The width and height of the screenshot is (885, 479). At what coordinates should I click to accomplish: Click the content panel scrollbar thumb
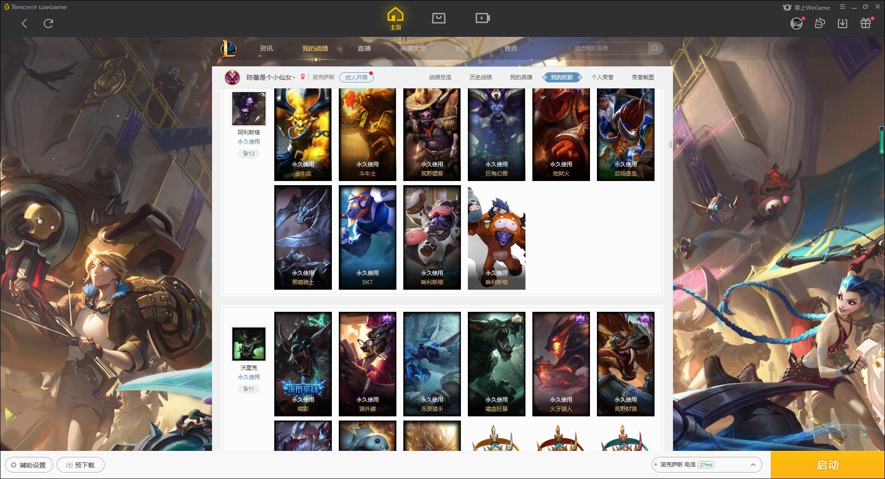671,144
